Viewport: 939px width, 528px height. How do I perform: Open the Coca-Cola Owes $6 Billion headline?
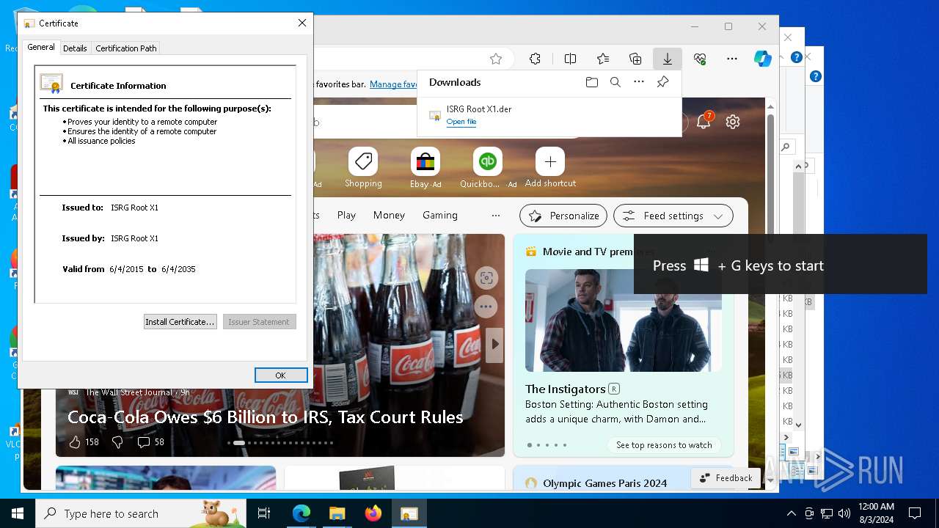pyautogui.click(x=266, y=417)
